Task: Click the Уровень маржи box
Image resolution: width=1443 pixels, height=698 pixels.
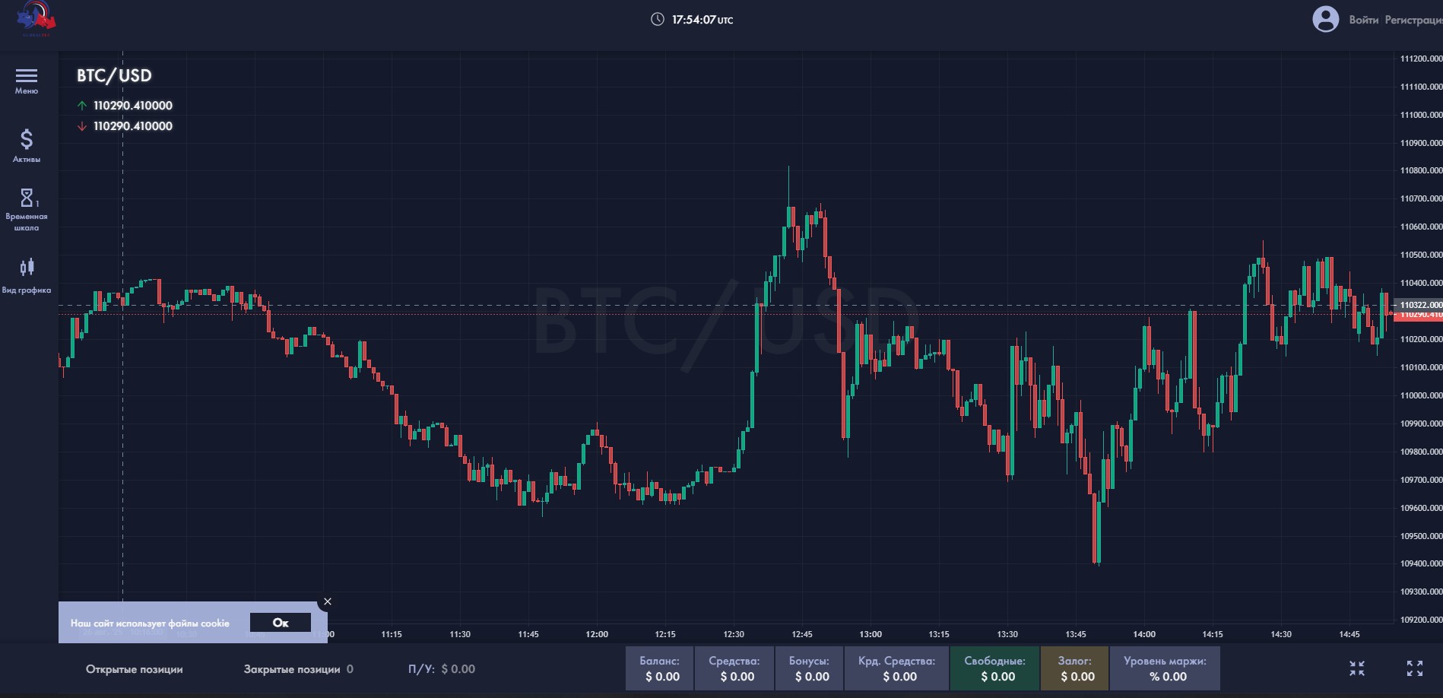Action: pos(1165,668)
